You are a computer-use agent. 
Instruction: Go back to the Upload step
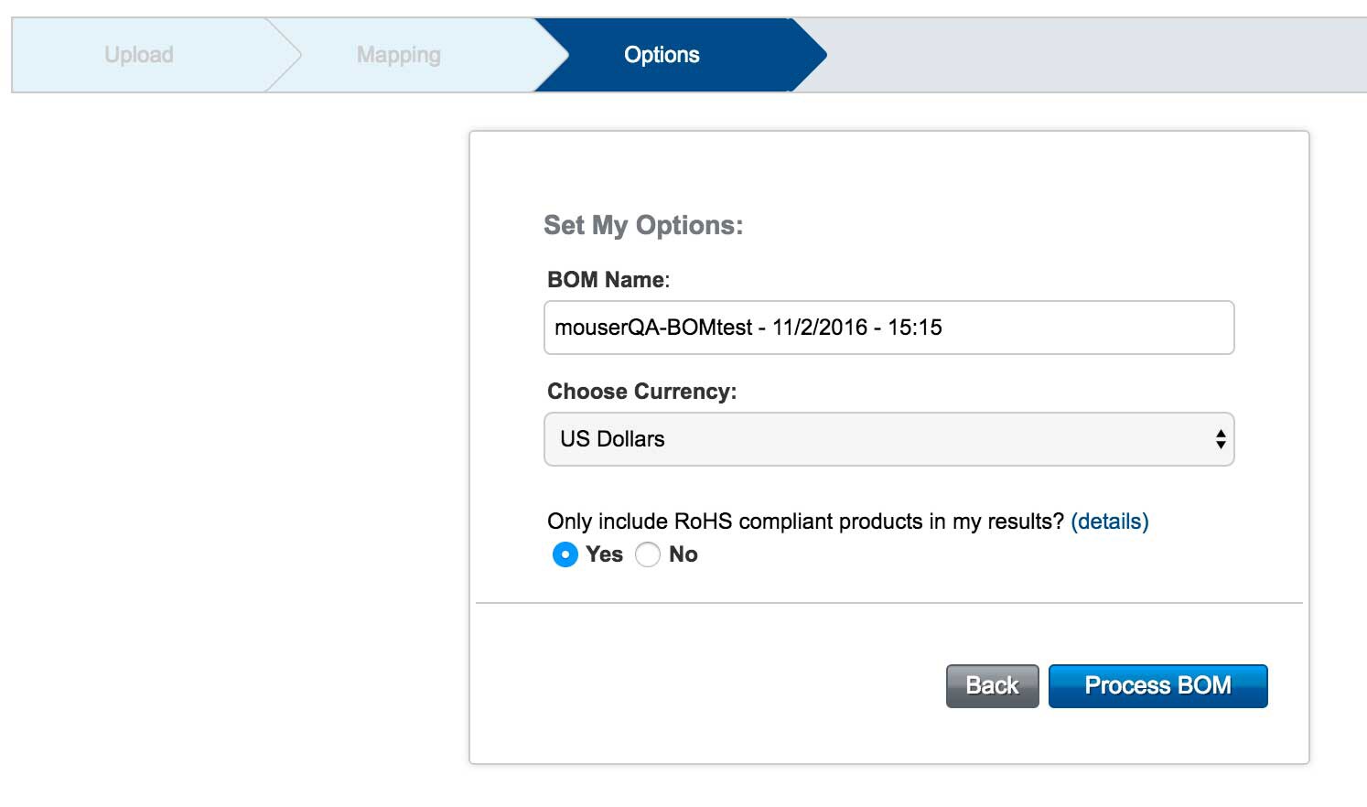(139, 55)
